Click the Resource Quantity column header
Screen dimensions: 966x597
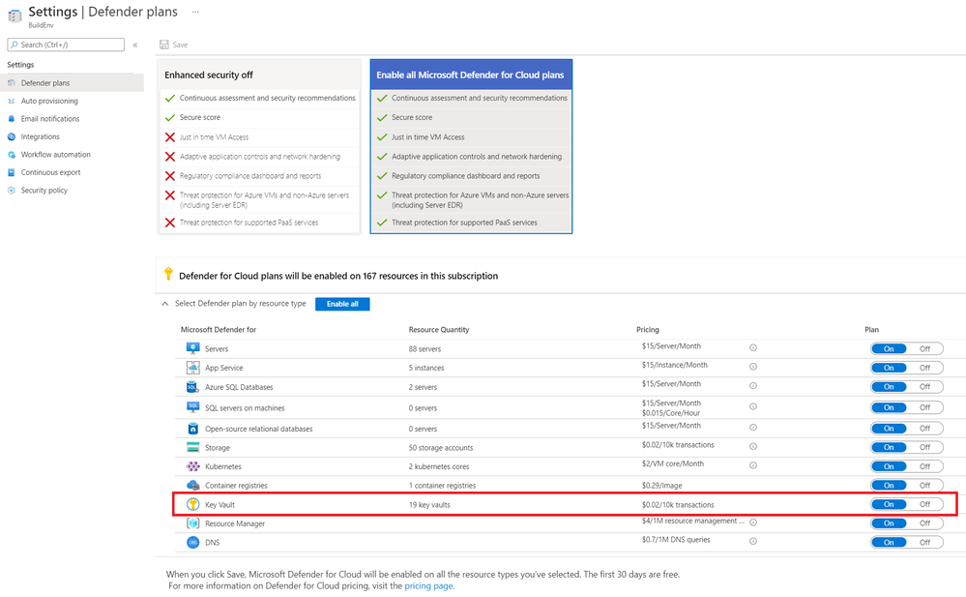pyautogui.click(x=439, y=329)
